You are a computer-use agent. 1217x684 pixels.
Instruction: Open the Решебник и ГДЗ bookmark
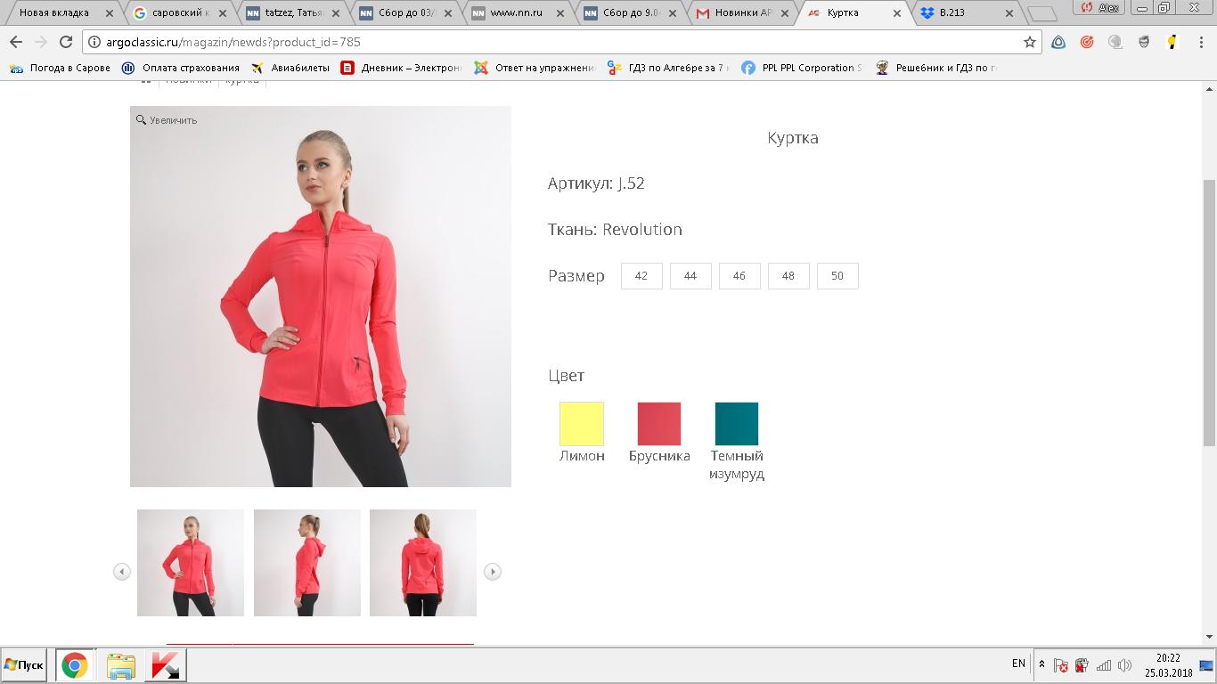point(935,68)
